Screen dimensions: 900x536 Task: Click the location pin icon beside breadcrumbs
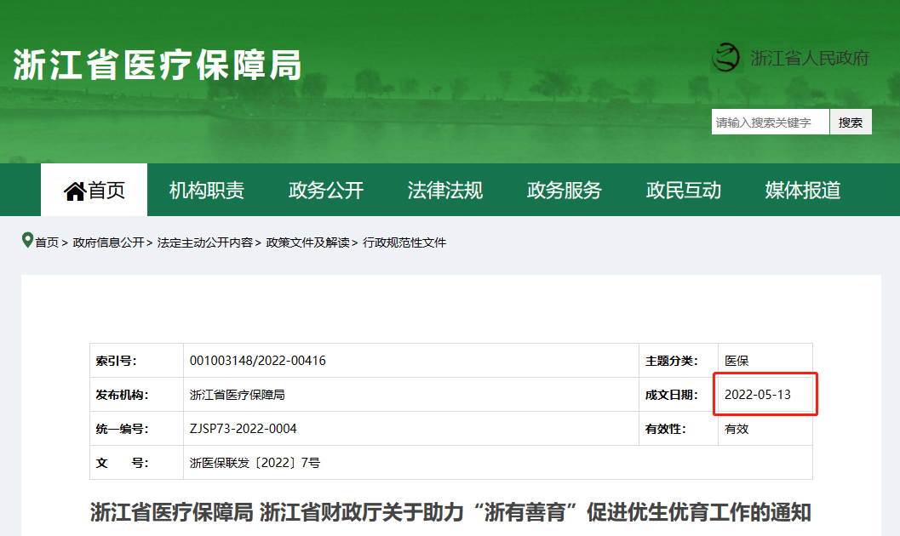pyautogui.click(x=27, y=241)
